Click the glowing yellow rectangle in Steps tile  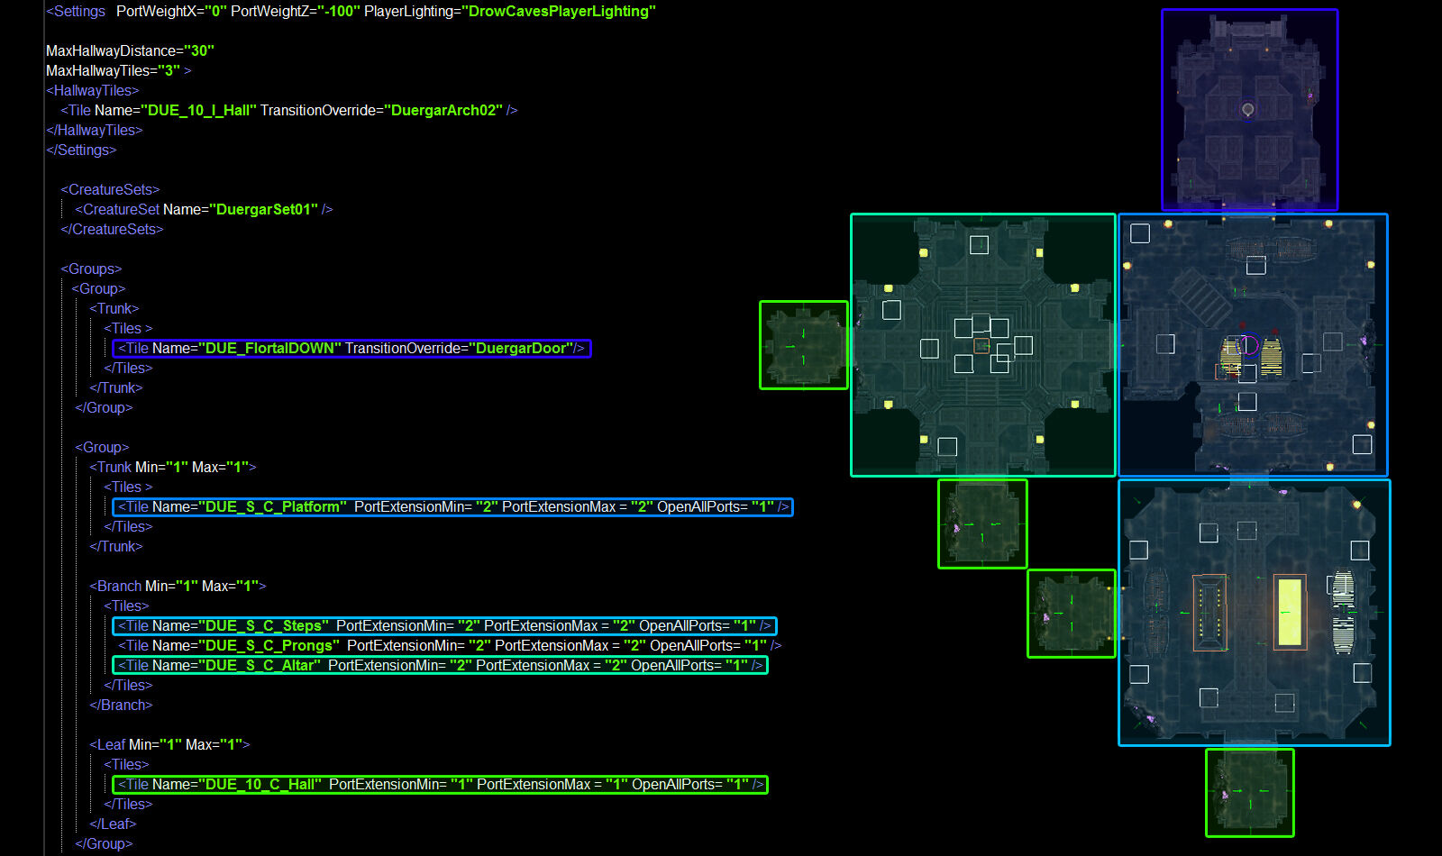coord(1290,612)
